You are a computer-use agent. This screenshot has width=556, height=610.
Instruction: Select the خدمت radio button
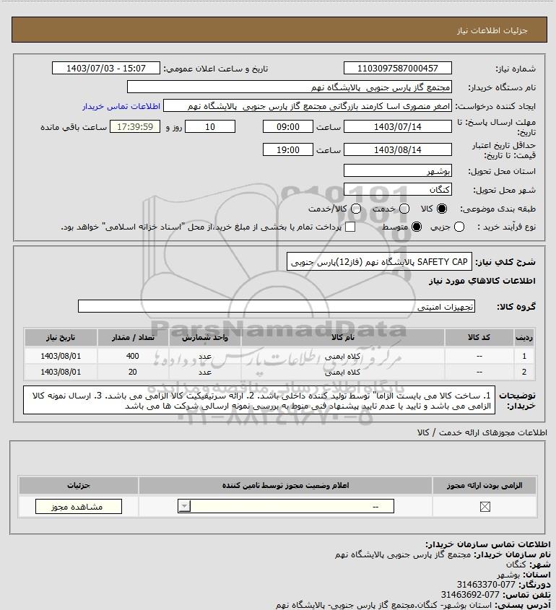(x=404, y=209)
